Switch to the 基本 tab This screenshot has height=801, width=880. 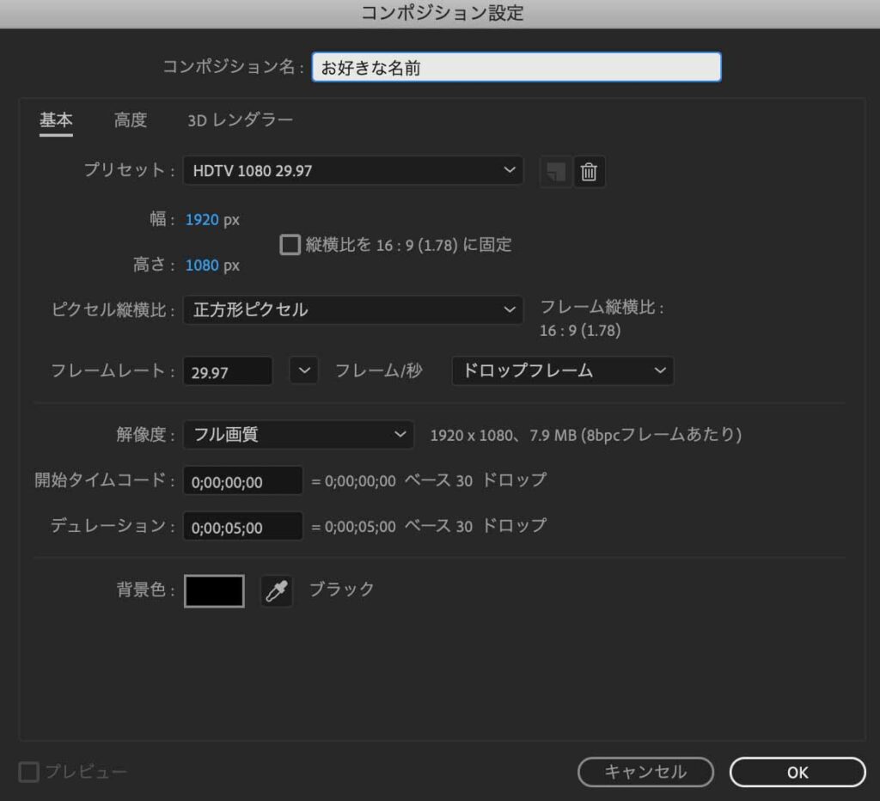pos(56,120)
